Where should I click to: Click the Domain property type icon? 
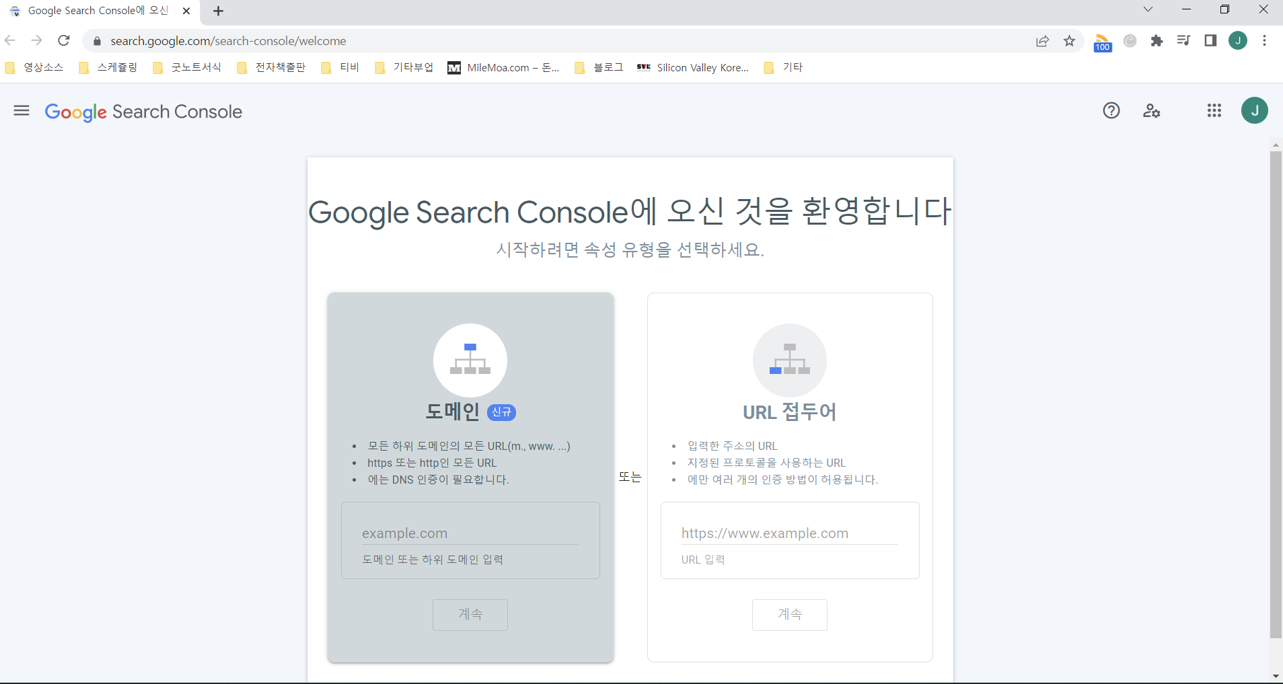coord(470,360)
